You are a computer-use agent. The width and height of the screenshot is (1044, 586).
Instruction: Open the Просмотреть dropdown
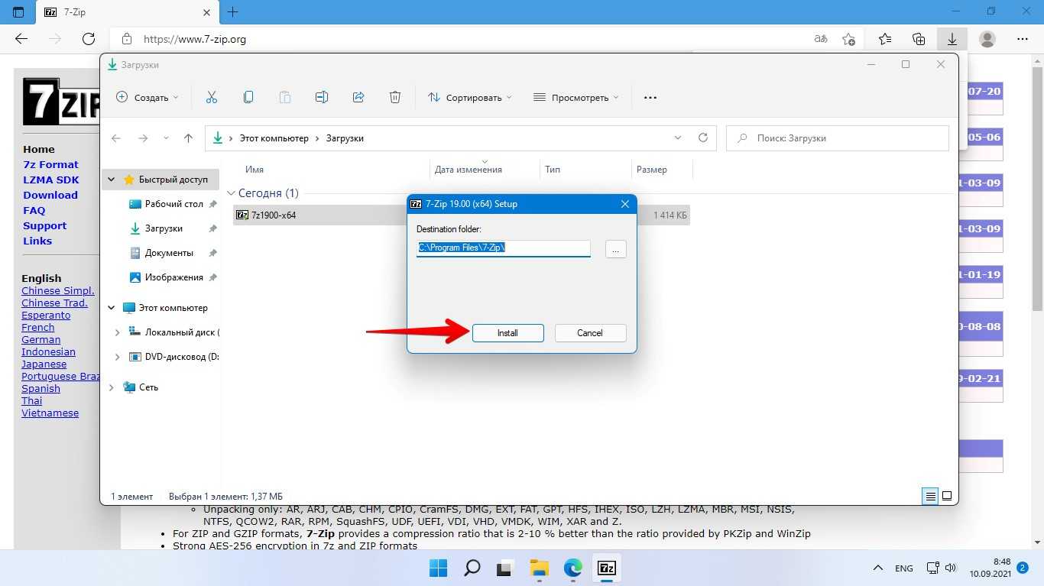click(575, 98)
